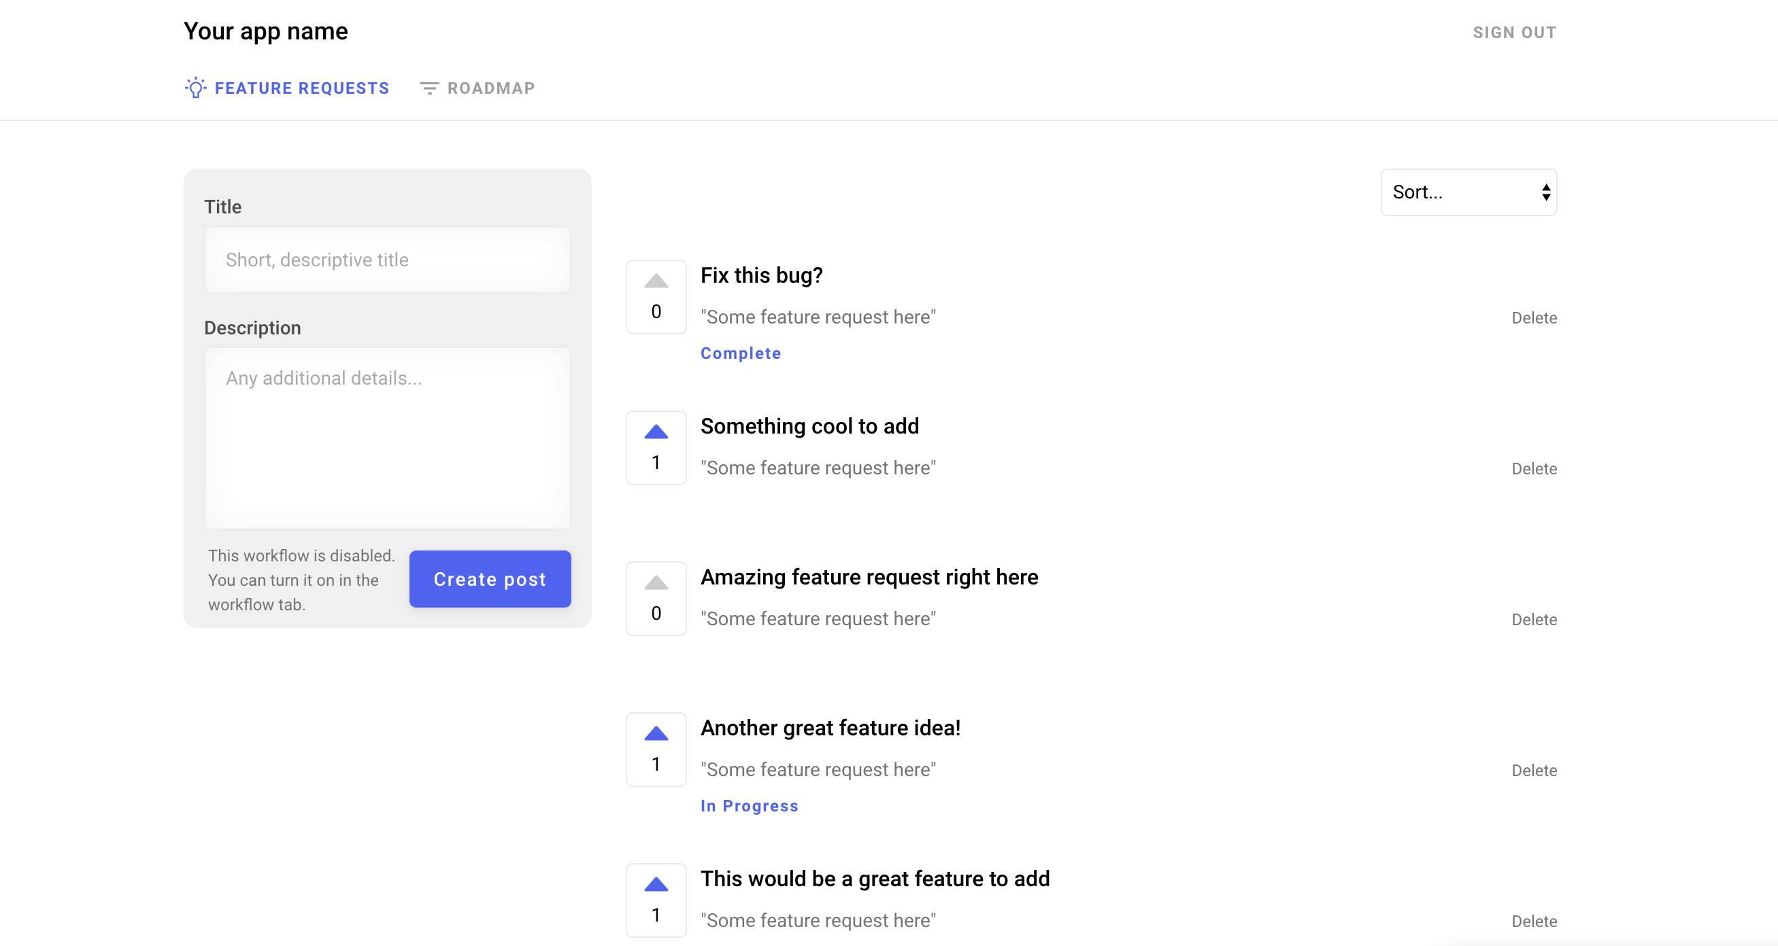Upvote the 'Fix this bug?' request
This screenshot has height=946, width=1778.
coord(656,281)
